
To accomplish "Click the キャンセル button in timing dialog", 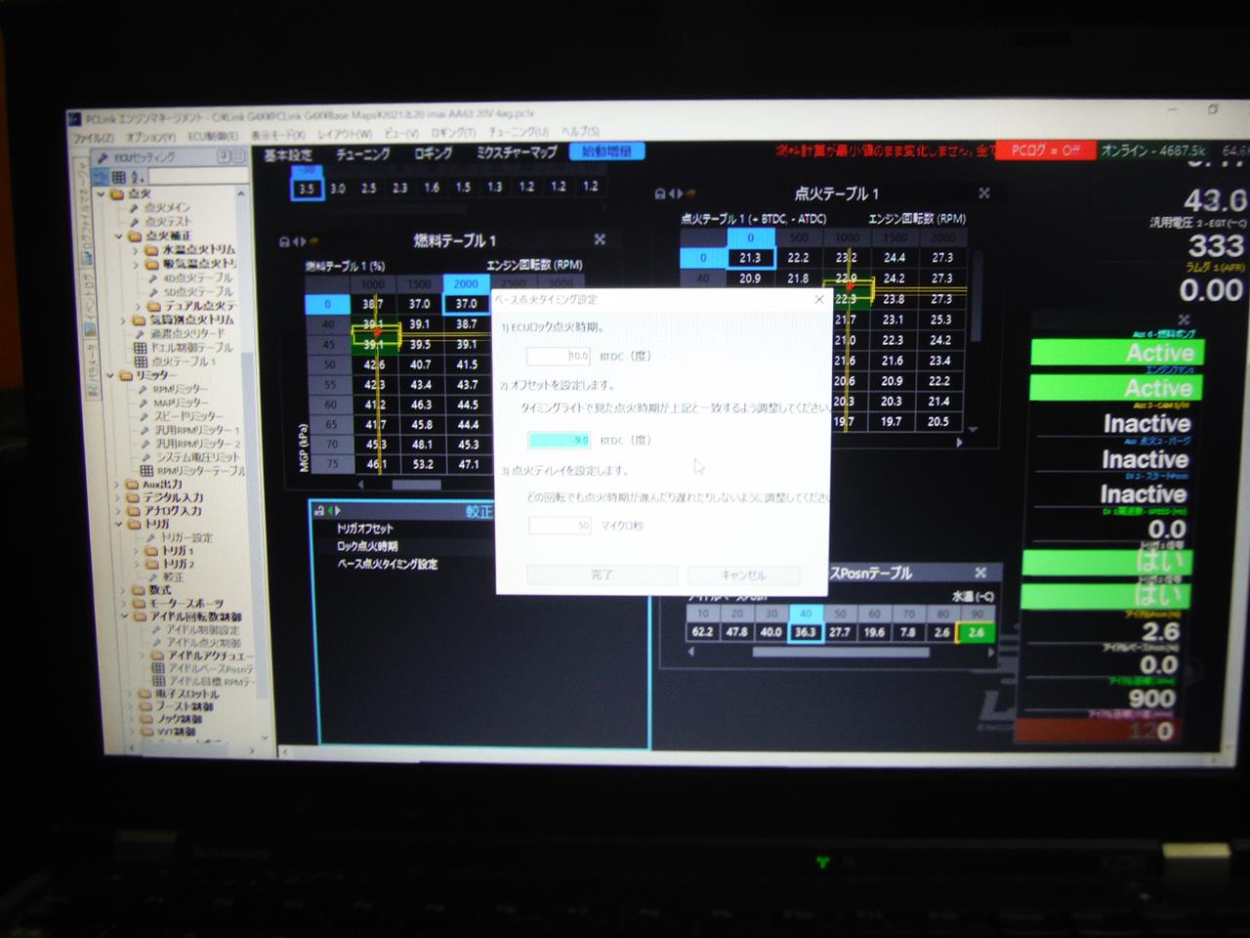I will click(x=744, y=575).
